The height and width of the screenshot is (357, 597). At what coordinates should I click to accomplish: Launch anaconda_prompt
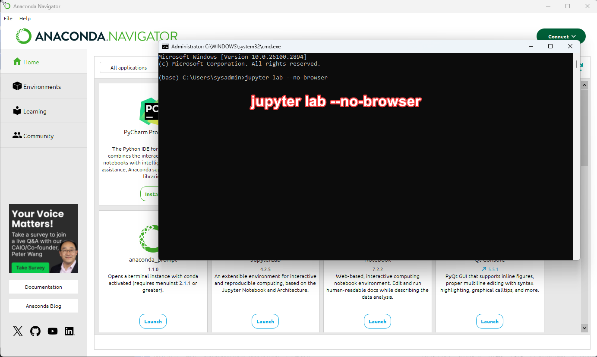pyautogui.click(x=153, y=321)
